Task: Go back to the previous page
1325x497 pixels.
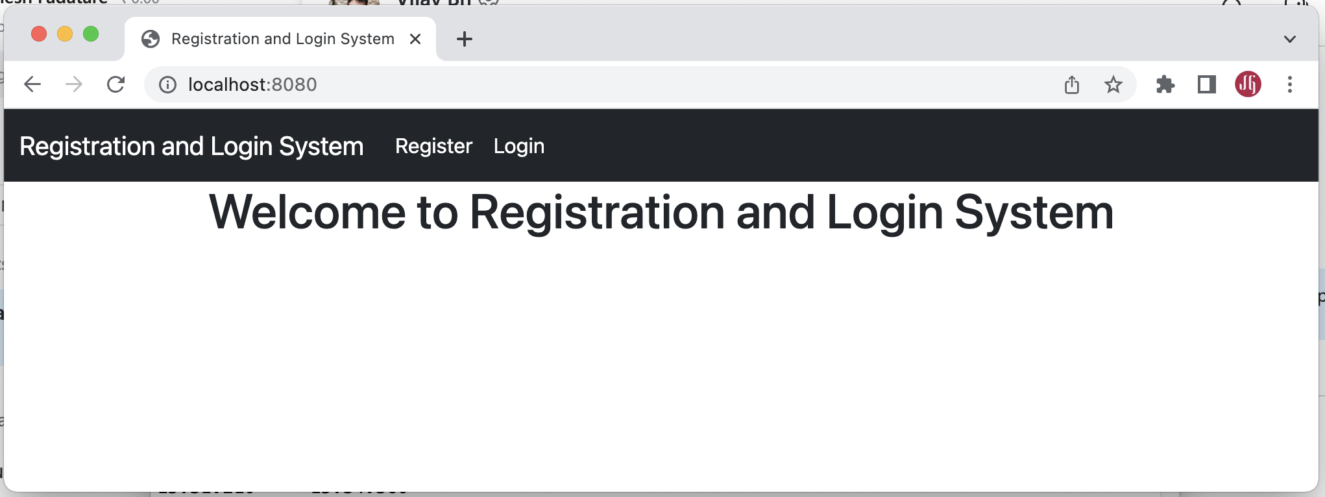Action: pos(32,84)
